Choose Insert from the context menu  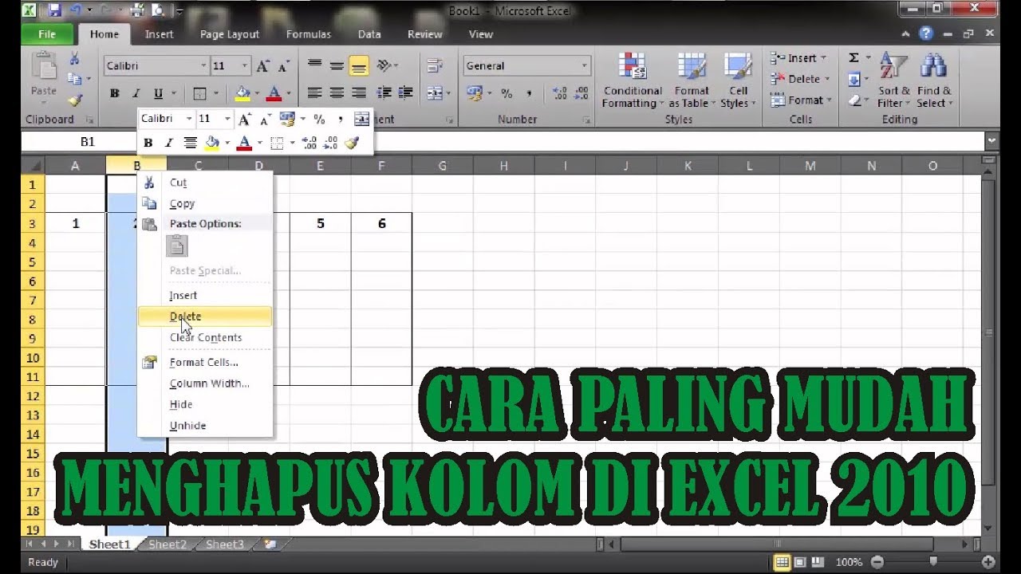point(205,295)
